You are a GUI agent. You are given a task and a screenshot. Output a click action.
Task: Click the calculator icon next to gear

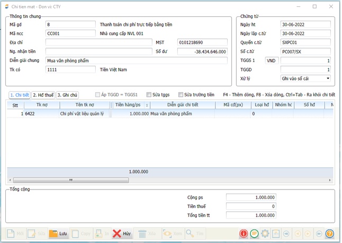click(x=275, y=233)
